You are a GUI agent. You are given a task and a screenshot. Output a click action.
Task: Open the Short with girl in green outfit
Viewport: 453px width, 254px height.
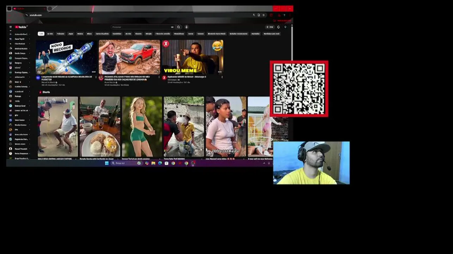coord(142,127)
